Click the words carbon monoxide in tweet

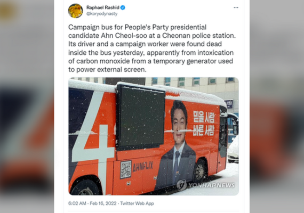tap(103, 61)
